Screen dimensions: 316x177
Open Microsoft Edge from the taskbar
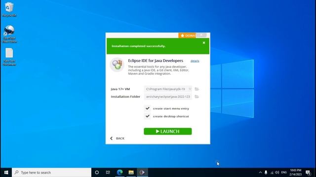point(119,173)
